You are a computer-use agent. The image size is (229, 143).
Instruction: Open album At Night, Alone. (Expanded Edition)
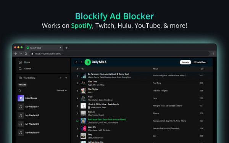pos(167,106)
